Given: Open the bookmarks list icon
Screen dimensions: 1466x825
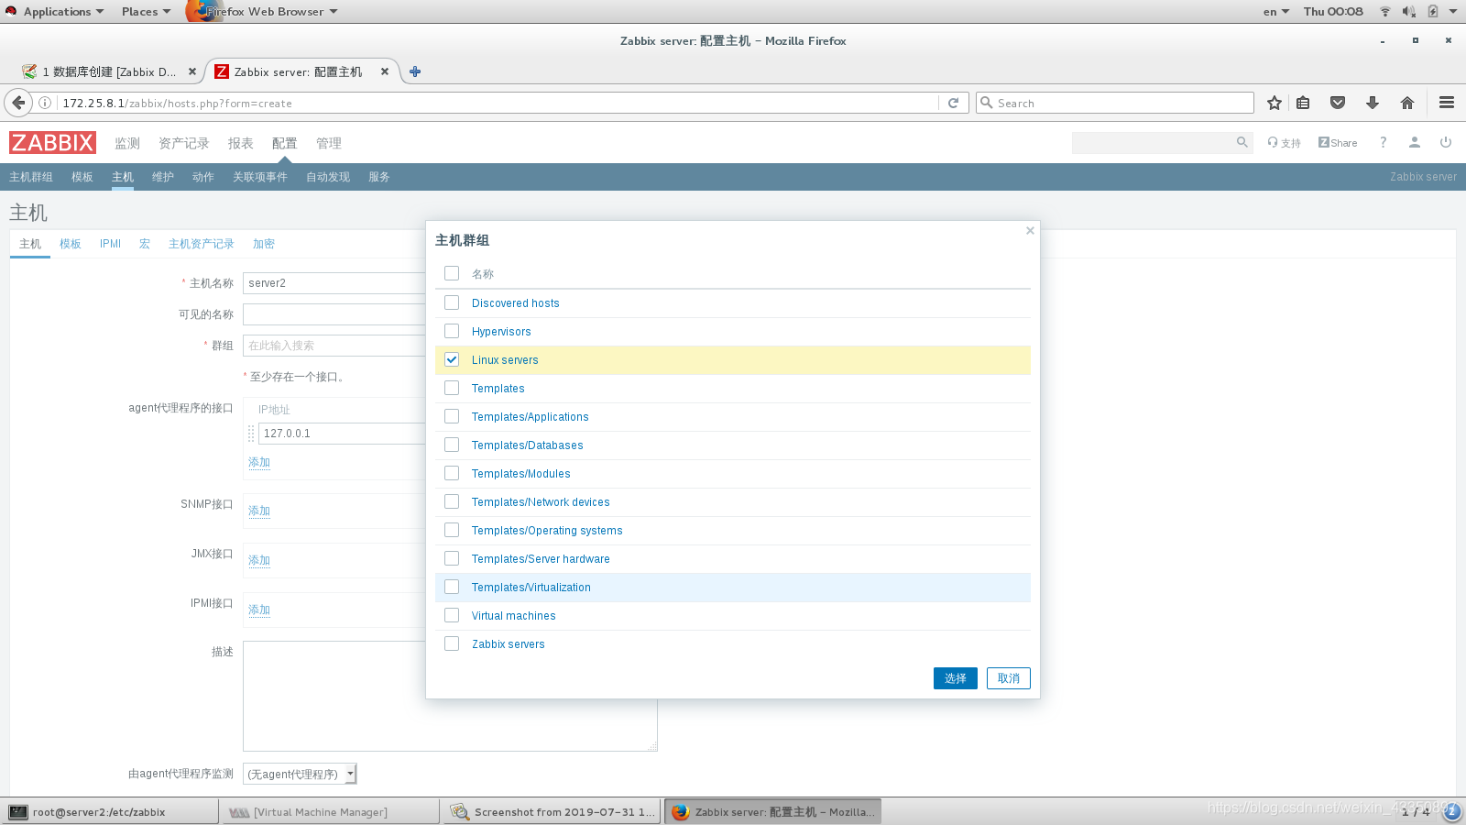Looking at the screenshot, I should (1303, 103).
